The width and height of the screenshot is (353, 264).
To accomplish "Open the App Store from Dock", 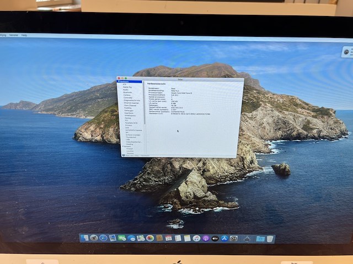I will tap(224, 238).
